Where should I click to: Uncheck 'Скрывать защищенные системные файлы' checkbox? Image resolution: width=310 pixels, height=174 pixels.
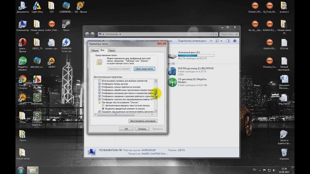99,112
